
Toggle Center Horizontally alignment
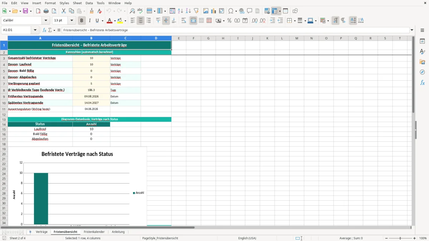[140, 21]
